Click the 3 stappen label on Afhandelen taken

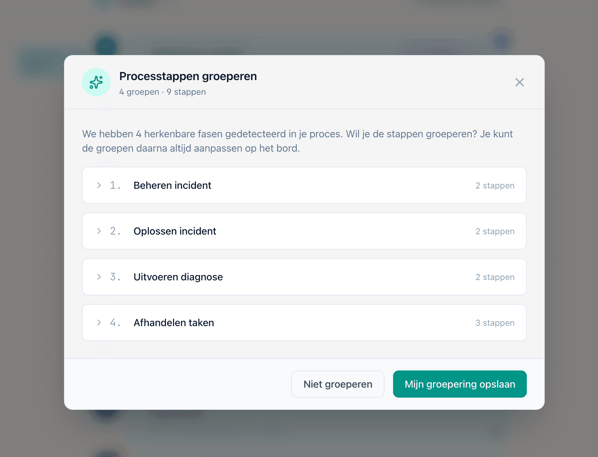pyautogui.click(x=495, y=323)
